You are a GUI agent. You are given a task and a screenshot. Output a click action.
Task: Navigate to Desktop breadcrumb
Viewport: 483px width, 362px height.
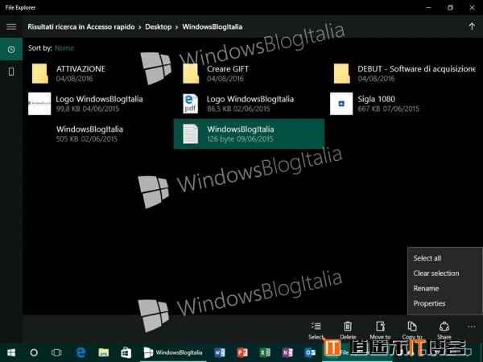pos(159,27)
